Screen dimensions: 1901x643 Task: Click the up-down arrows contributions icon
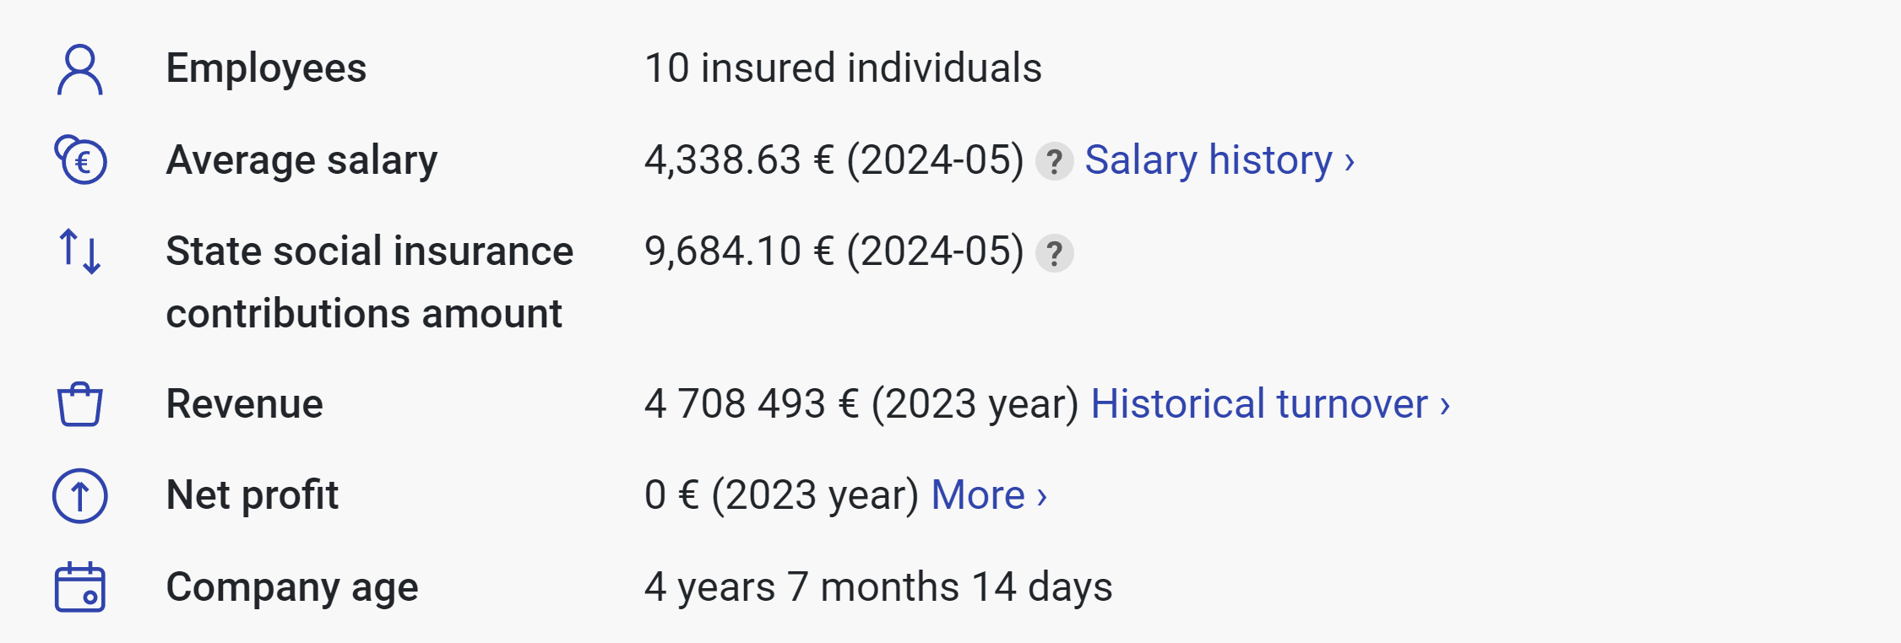click(x=80, y=251)
